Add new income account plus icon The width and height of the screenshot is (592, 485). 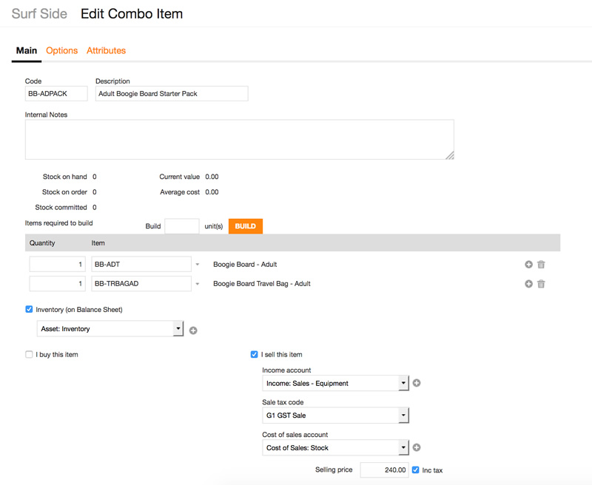coord(417,383)
